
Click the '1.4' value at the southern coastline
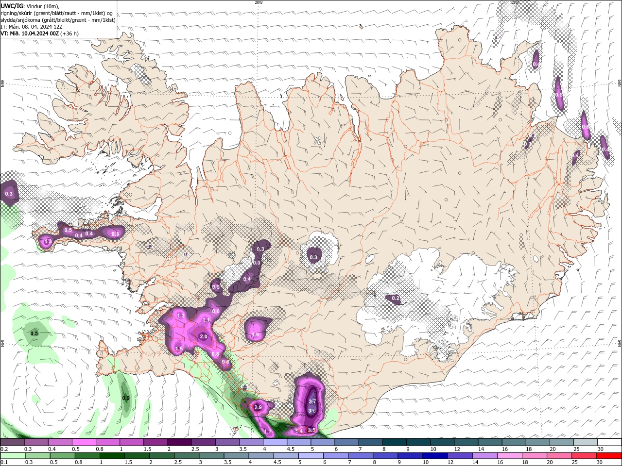click(299, 431)
